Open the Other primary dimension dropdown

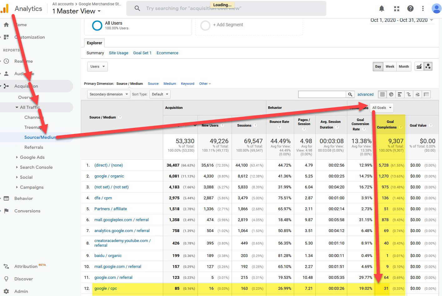click(x=205, y=84)
